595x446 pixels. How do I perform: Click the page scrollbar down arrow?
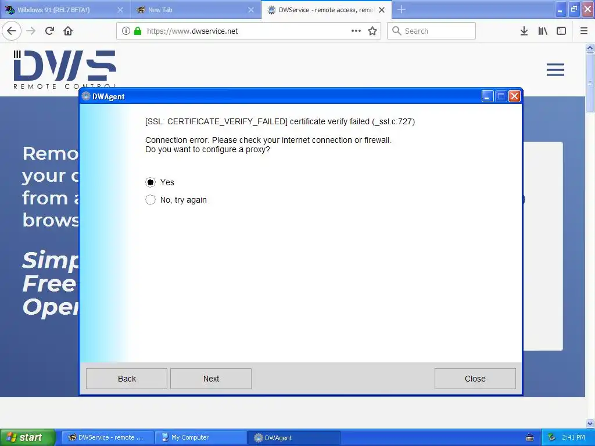[x=590, y=423]
